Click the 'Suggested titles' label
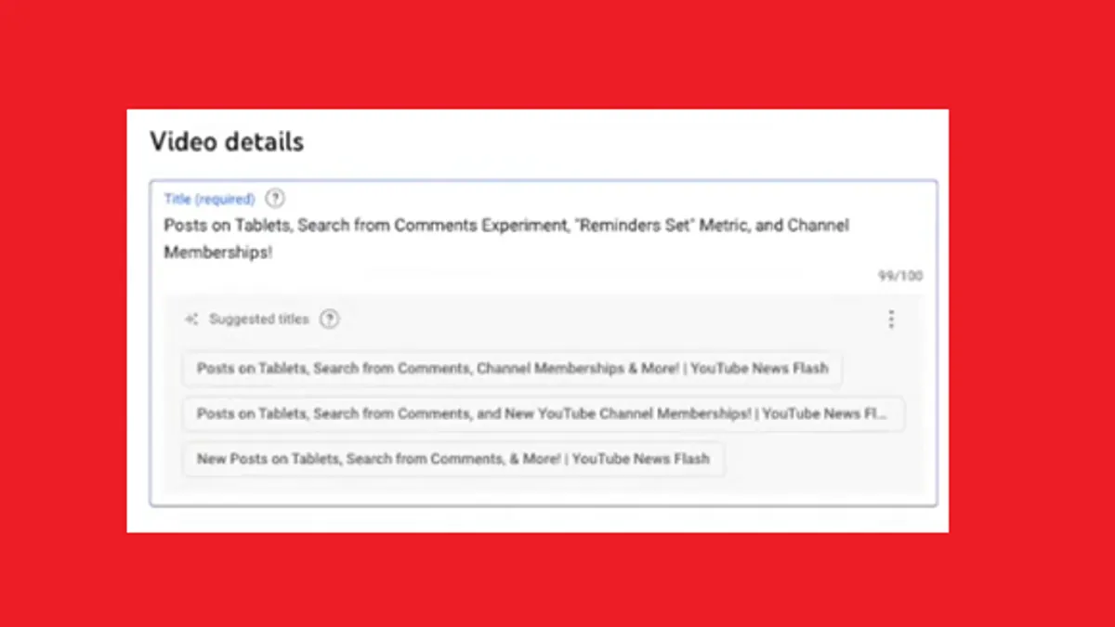This screenshot has width=1115, height=627. 258,320
